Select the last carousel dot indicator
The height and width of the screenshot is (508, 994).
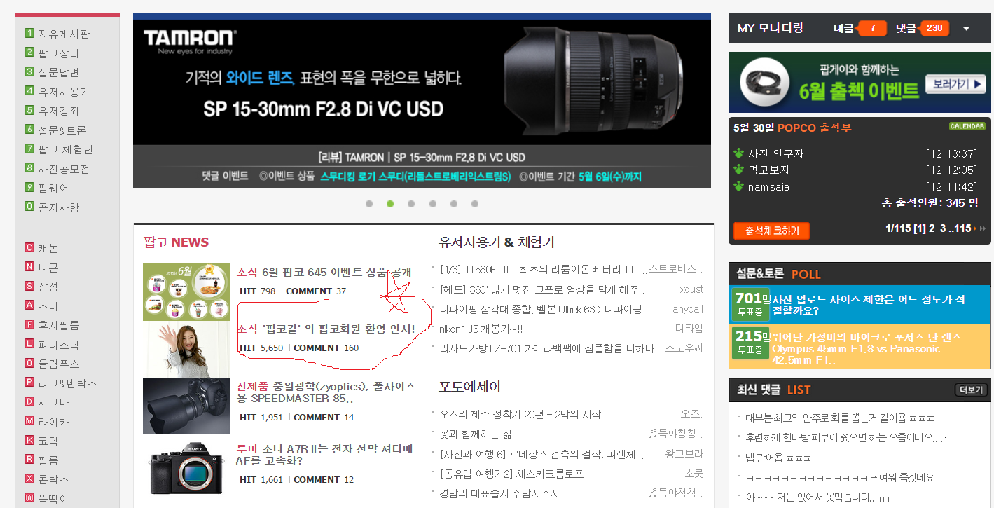475,204
